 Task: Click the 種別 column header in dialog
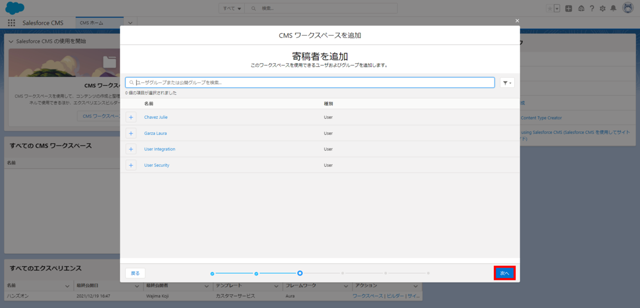click(328, 103)
